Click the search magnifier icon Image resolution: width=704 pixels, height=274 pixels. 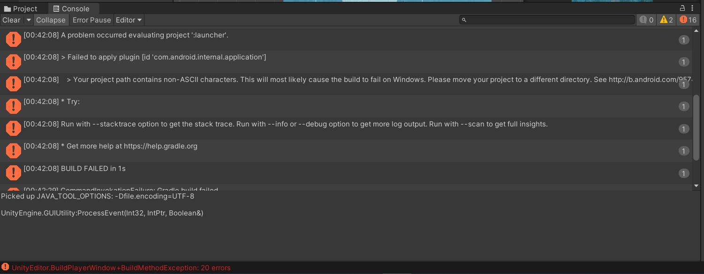464,20
